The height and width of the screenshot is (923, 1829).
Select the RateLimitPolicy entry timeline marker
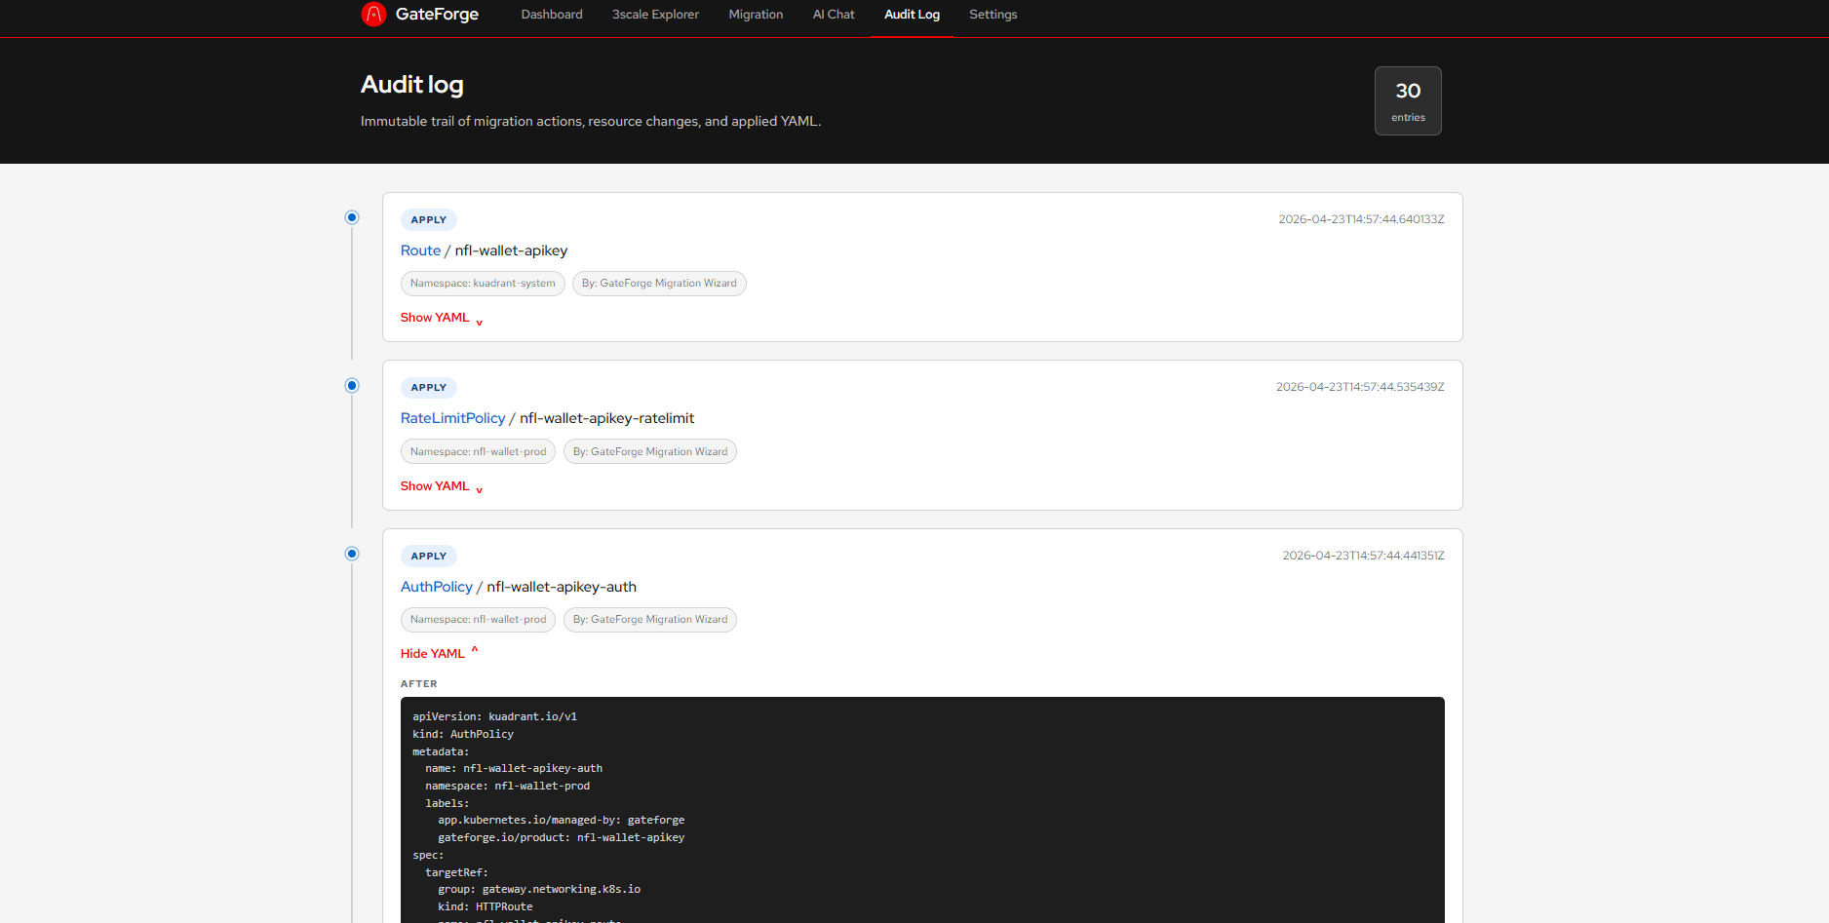tap(352, 386)
